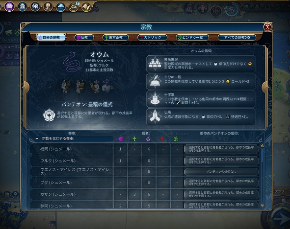Click the 豊穣の儀式 pantheon lotus icon

(x=49, y=114)
